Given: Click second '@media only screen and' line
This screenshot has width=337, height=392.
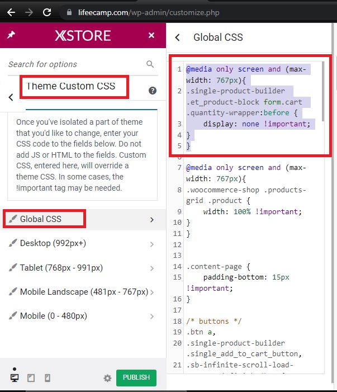Looking at the screenshot, I should 246,168.
